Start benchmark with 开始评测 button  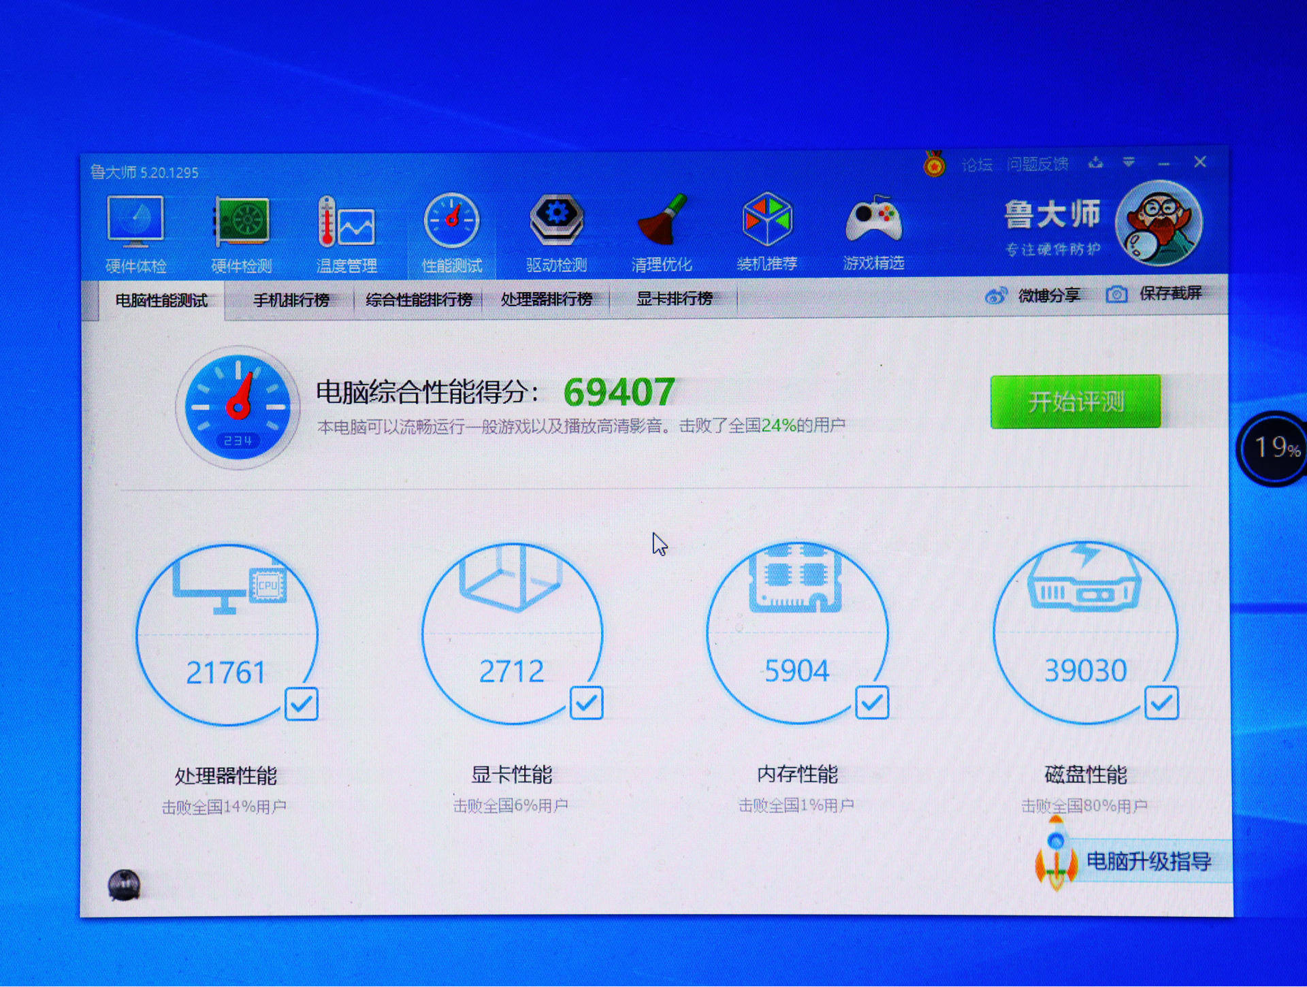pyautogui.click(x=1076, y=402)
